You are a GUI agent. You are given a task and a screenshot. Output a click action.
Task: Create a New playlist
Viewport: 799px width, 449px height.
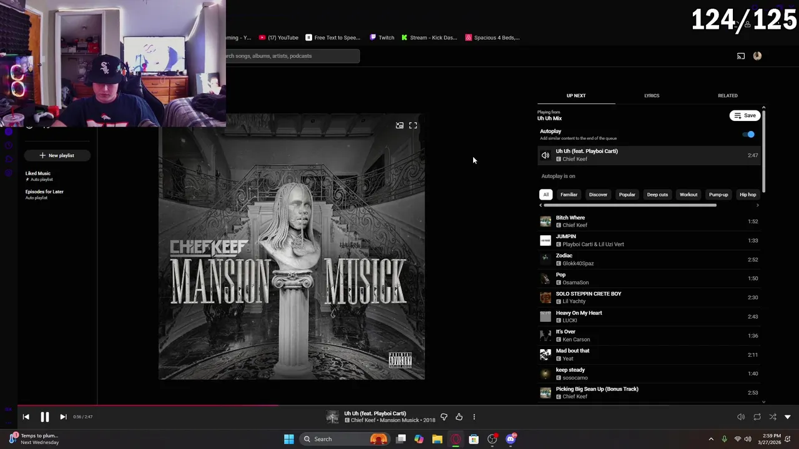[57, 155]
